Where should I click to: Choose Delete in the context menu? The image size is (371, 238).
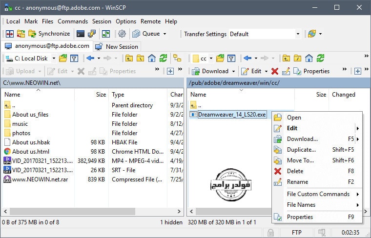pyautogui.click(x=317, y=171)
